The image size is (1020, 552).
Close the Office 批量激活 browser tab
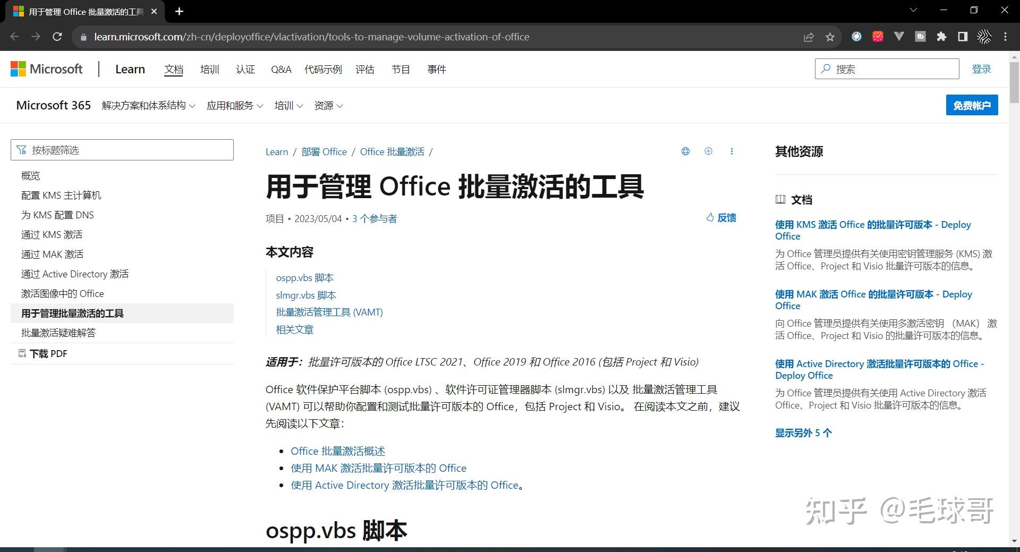[x=154, y=11]
